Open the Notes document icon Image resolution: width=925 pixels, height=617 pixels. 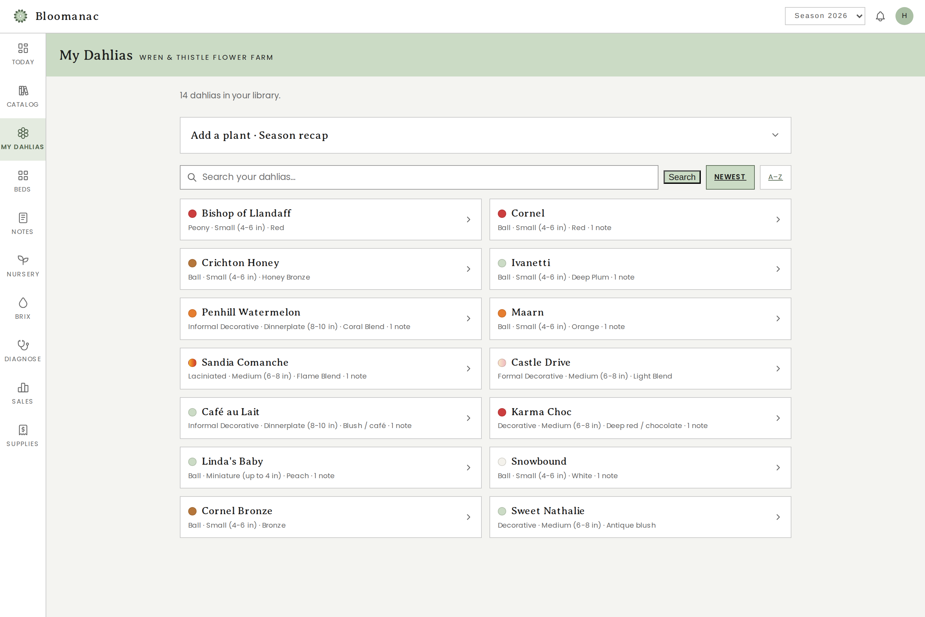coord(23,218)
